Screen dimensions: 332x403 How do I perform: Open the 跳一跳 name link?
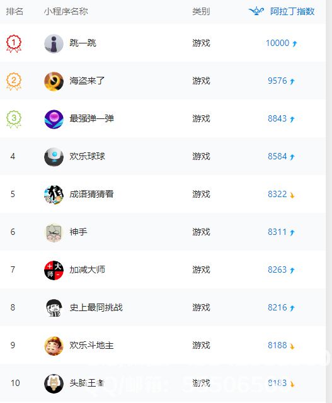point(83,43)
